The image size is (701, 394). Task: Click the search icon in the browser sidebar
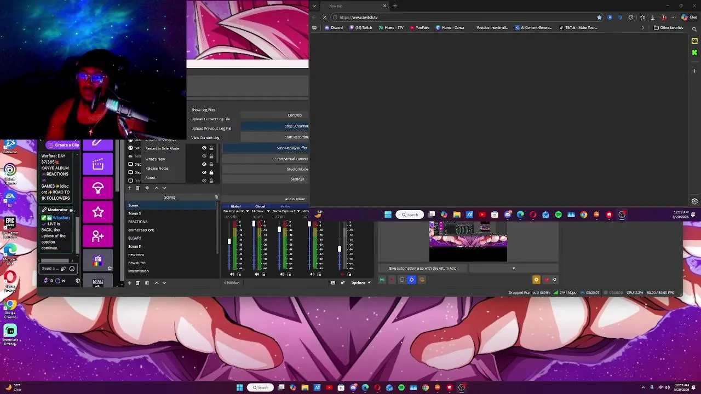click(694, 28)
